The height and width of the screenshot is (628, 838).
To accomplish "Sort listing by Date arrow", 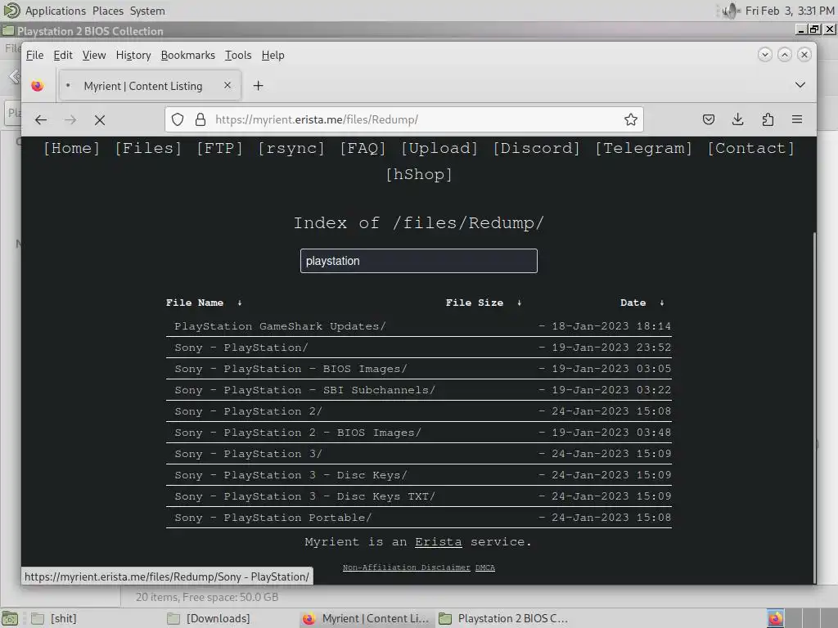I will 661,303.
